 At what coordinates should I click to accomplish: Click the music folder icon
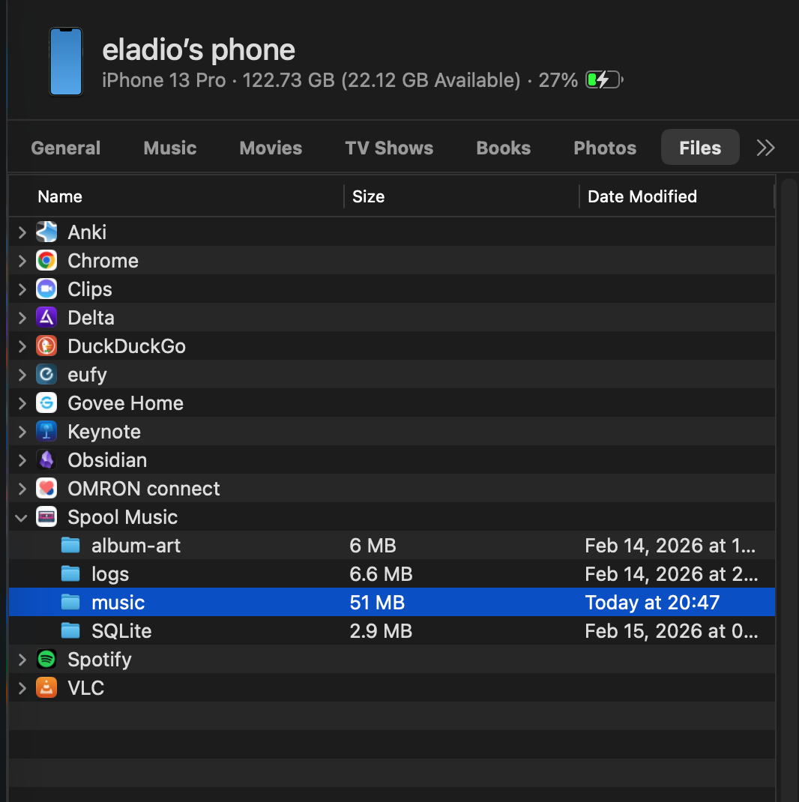tap(70, 602)
